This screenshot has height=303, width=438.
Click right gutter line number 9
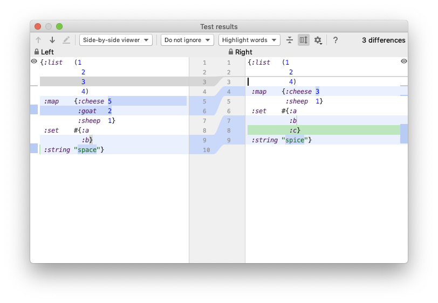pos(229,140)
